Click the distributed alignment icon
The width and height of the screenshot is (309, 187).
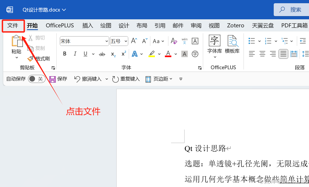pos(294,54)
